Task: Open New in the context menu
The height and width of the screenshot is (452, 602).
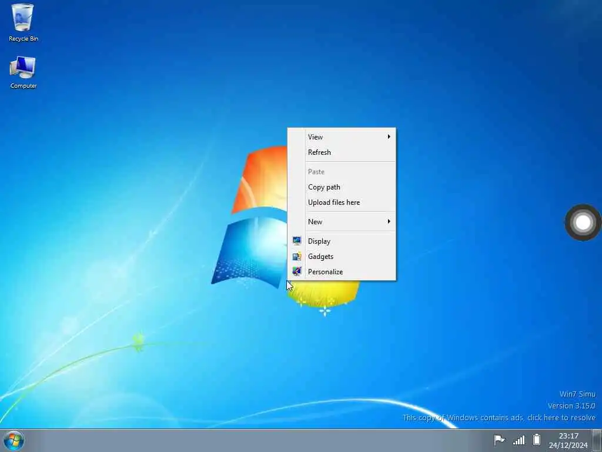Action: (x=342, y=221)
